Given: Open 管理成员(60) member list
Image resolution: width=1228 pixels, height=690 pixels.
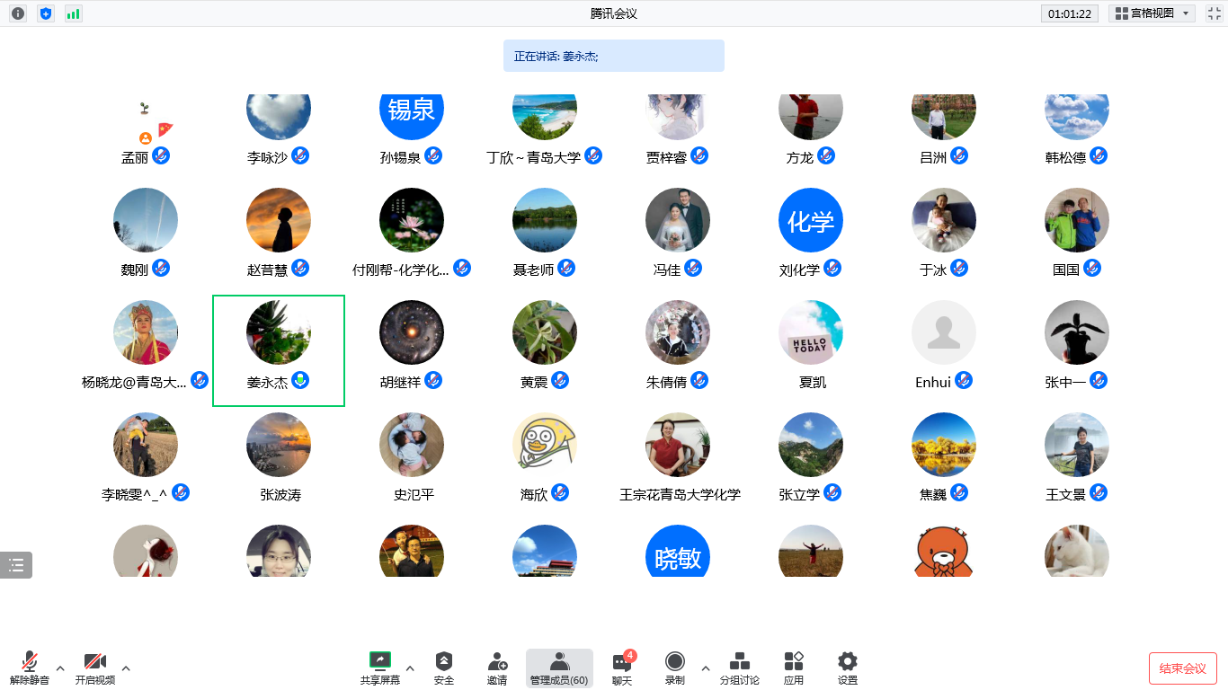Looking at the screenshot, I should coord(559,668).
